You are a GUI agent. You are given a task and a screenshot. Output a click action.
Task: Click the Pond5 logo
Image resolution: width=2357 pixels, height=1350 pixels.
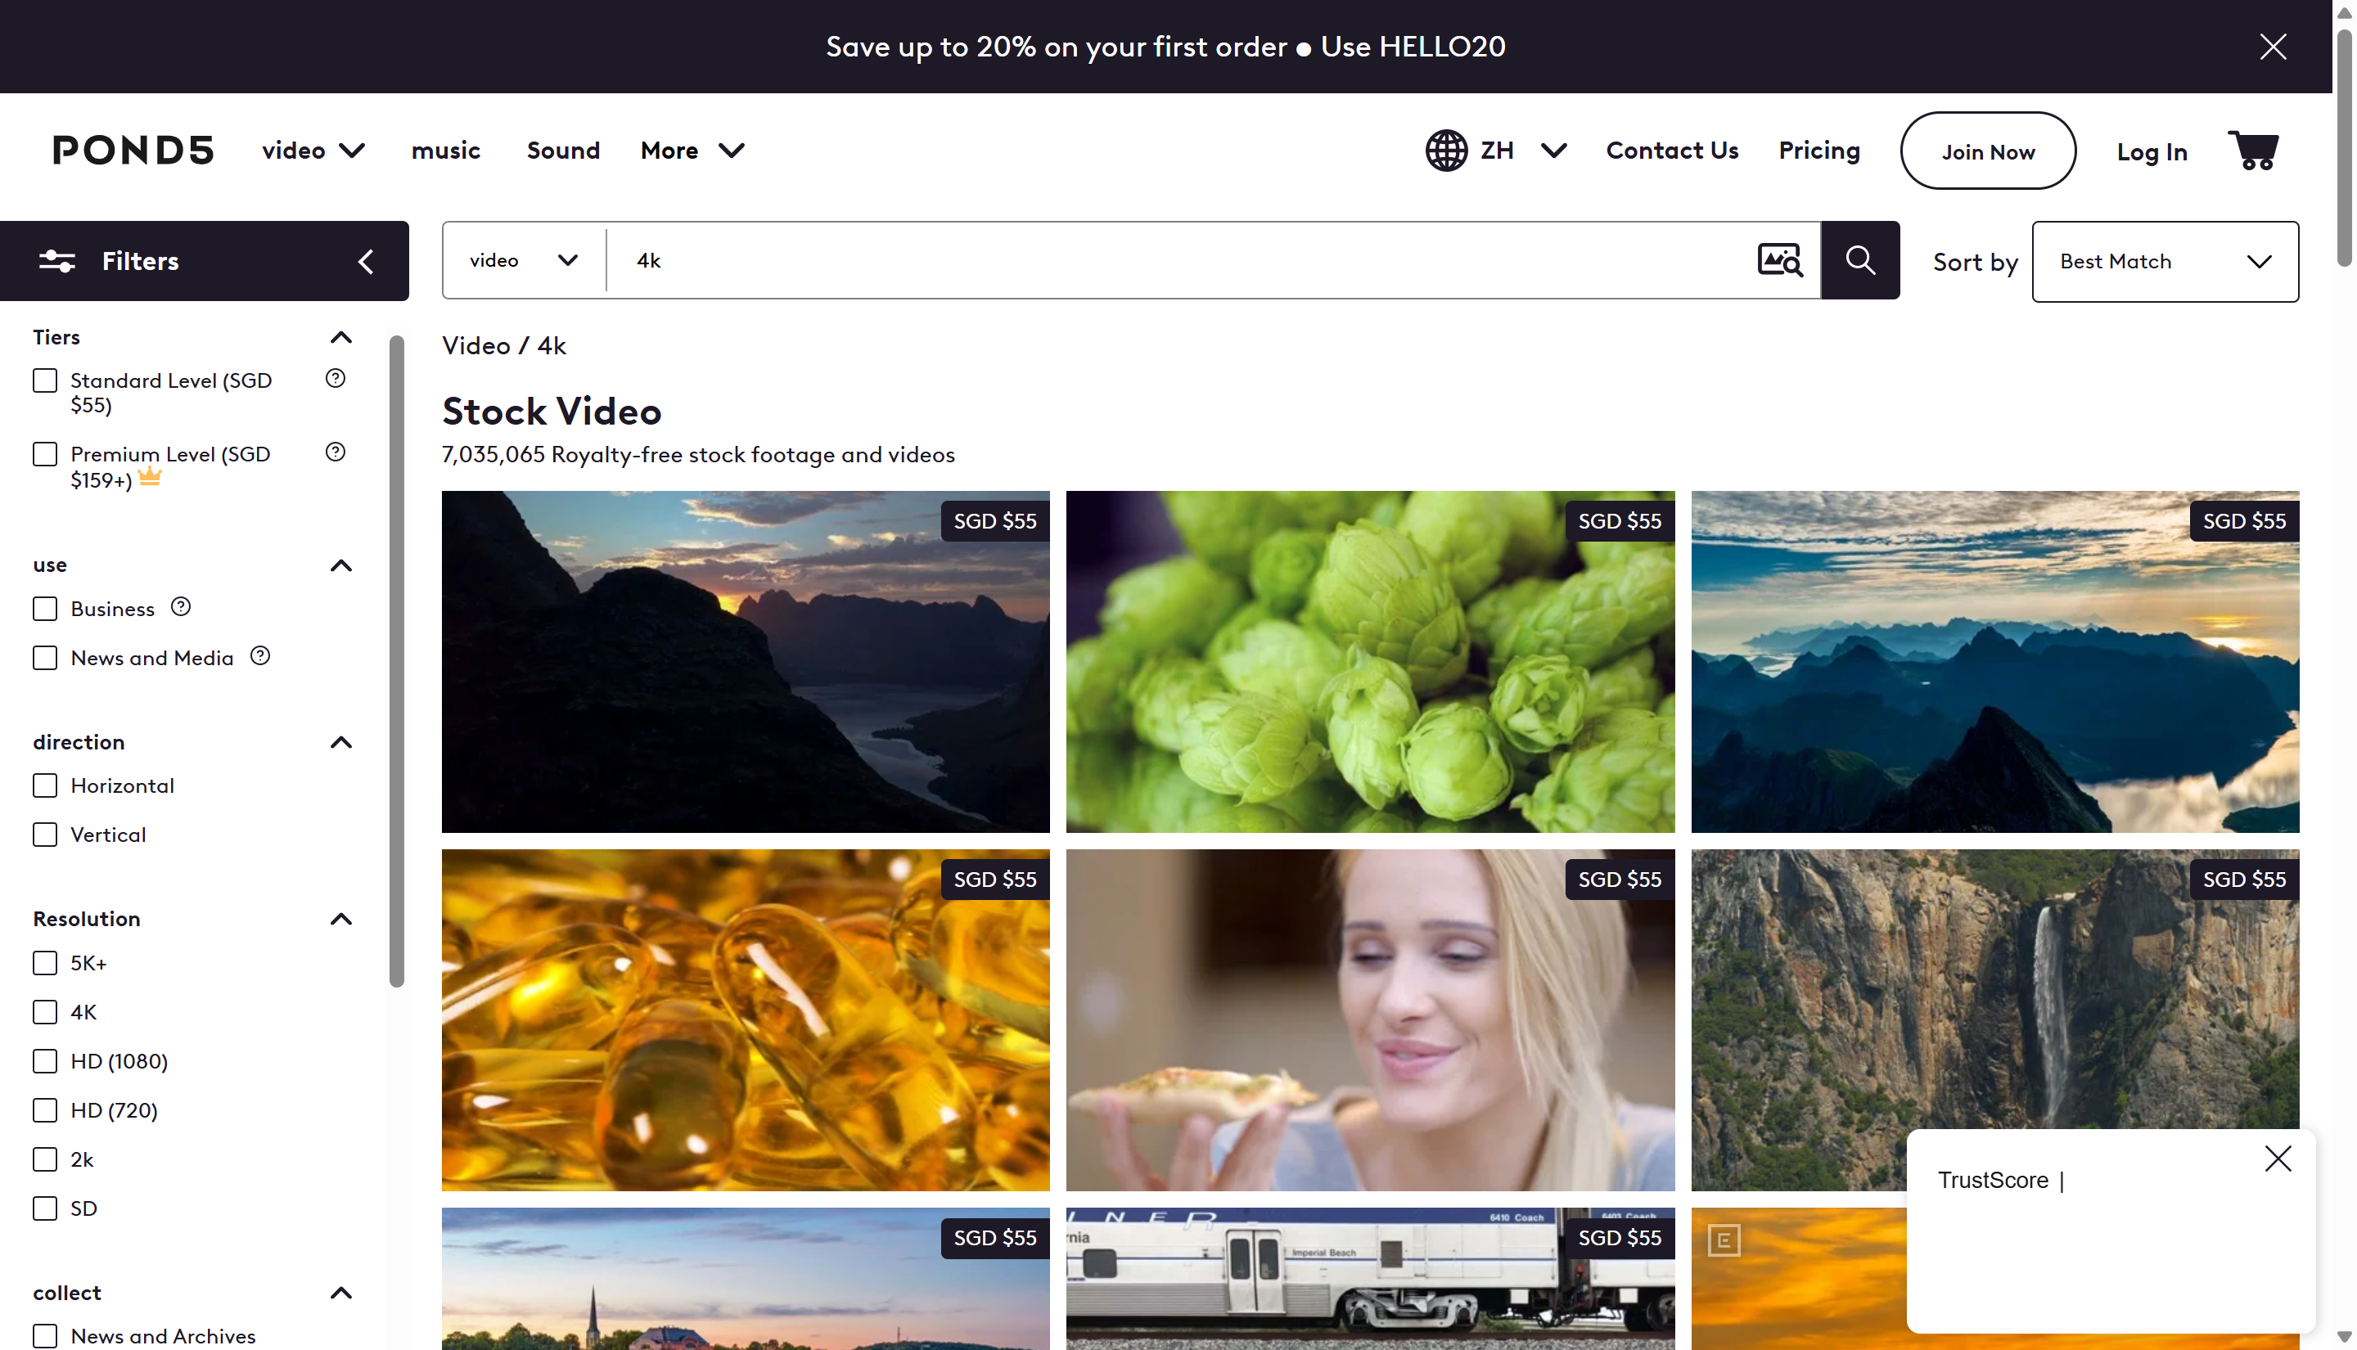click(133, 151)
